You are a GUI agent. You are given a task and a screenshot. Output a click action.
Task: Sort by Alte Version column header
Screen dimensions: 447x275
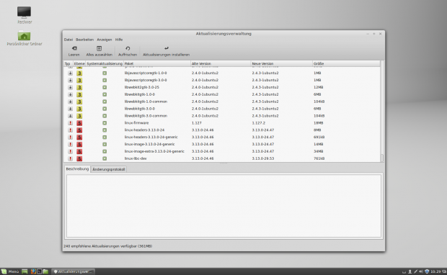click(221, 64)
